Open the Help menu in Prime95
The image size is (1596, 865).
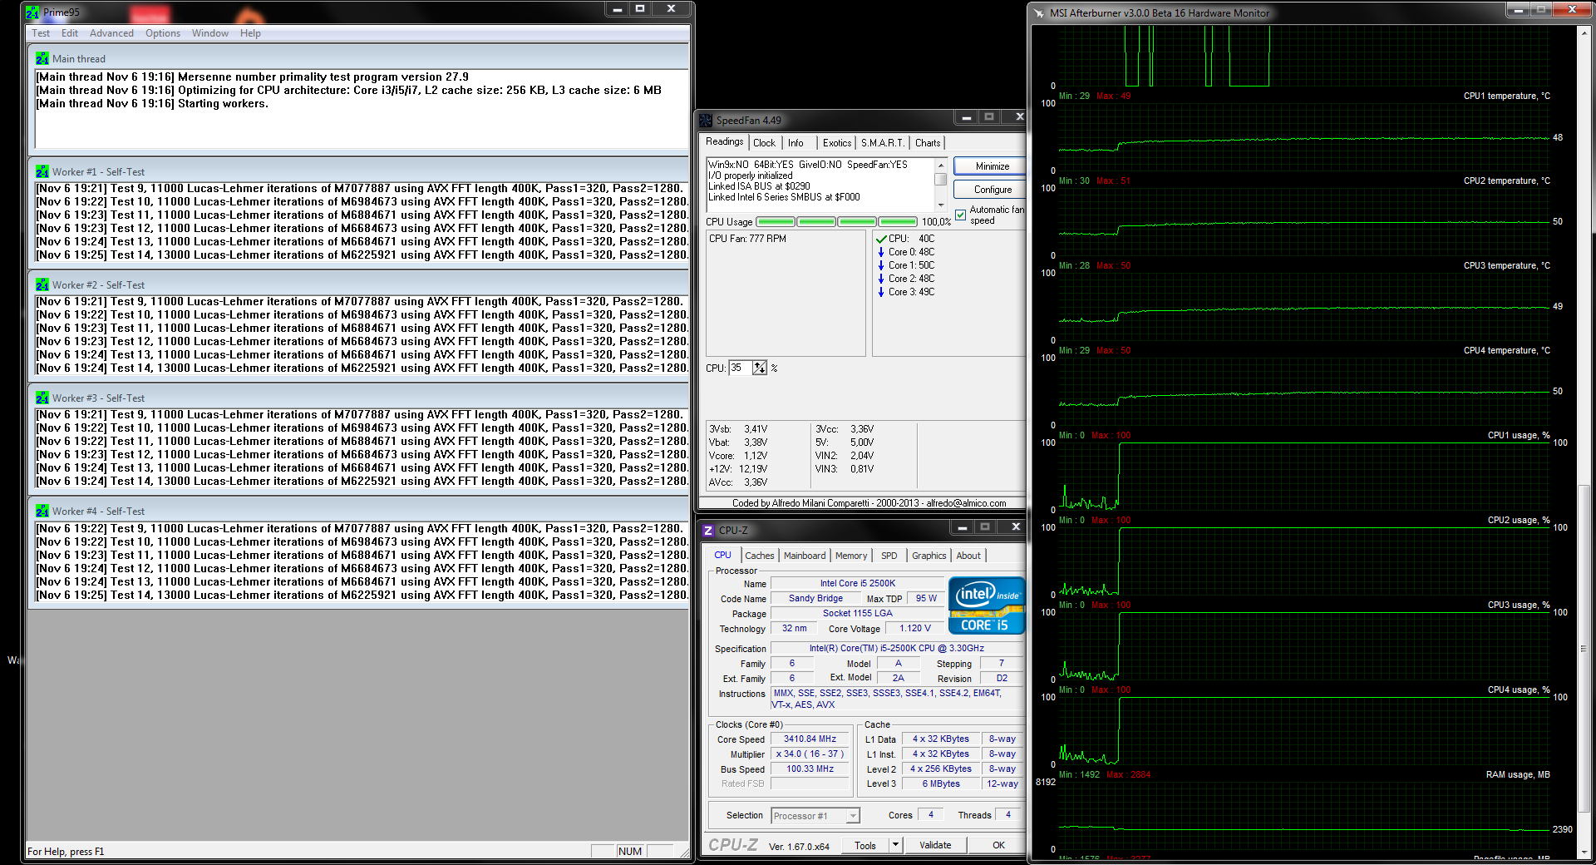tap(250, 33)
